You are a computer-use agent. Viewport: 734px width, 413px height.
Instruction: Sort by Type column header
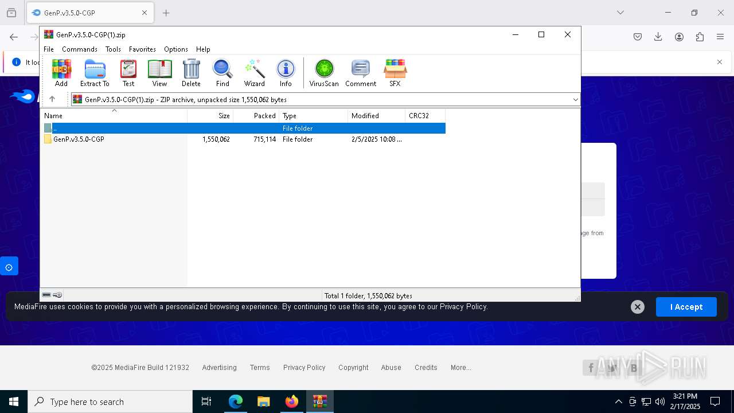pyautogui.click(x=314, y=116)
